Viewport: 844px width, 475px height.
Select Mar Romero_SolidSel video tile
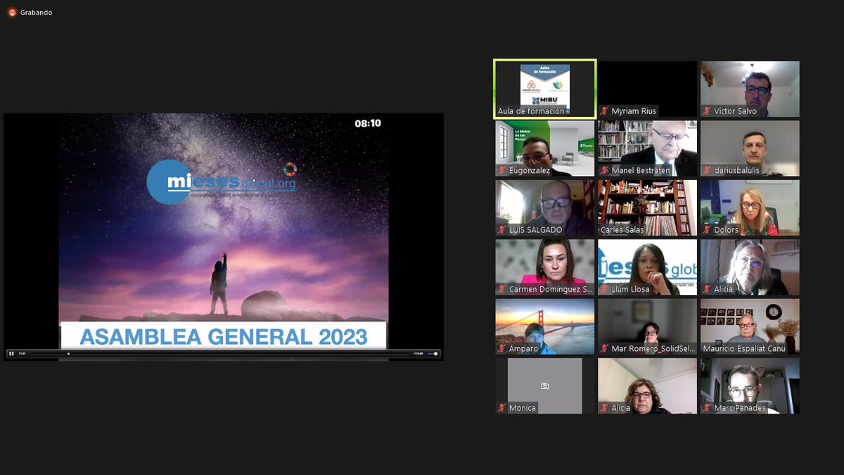647,327
